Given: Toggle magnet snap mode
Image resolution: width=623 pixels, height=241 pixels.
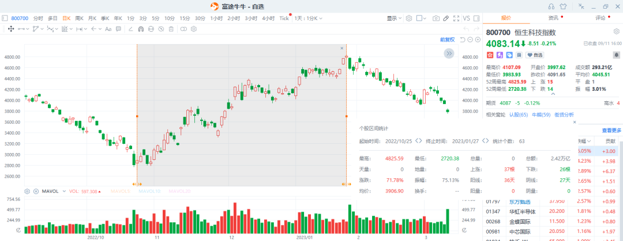Looking at the screenshot, I should [141, 29].
